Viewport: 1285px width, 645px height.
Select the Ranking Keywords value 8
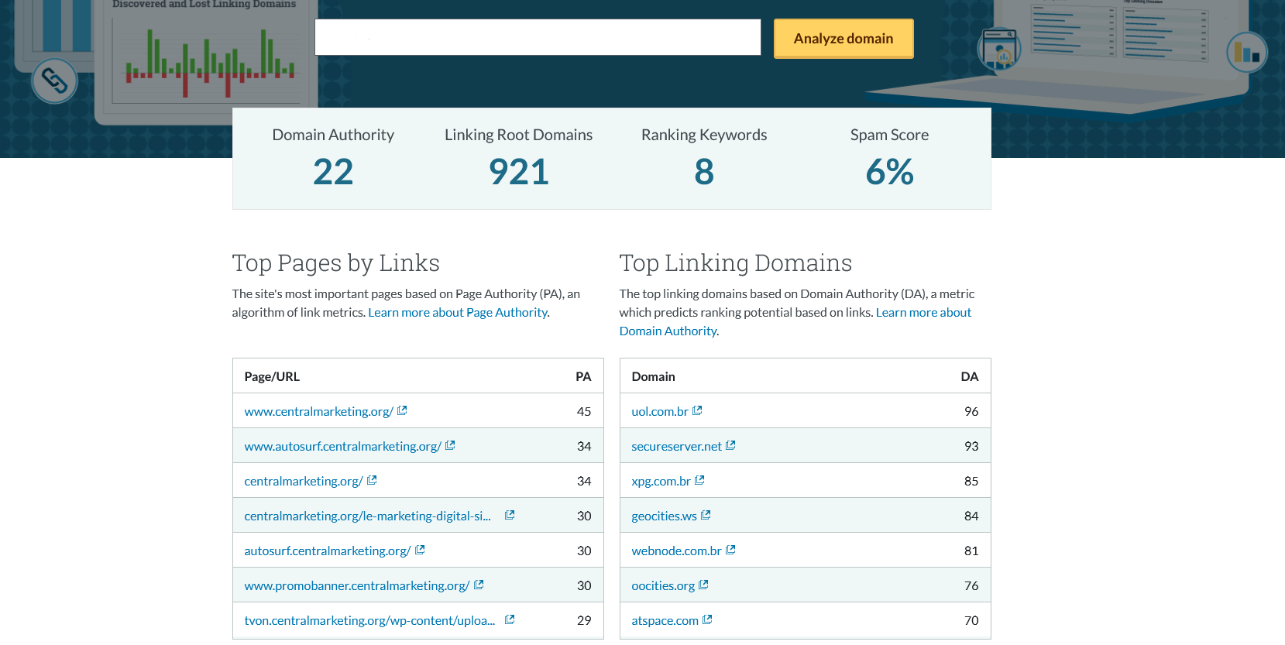pyautogui.click(x=704, y=172)
